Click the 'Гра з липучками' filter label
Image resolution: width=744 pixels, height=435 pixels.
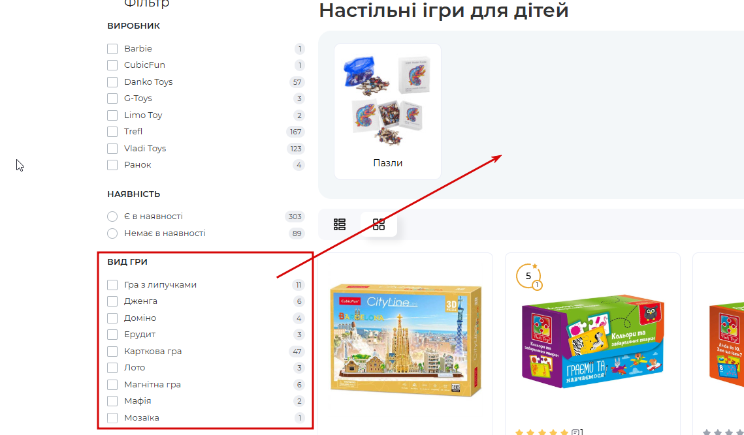(161, 285)
